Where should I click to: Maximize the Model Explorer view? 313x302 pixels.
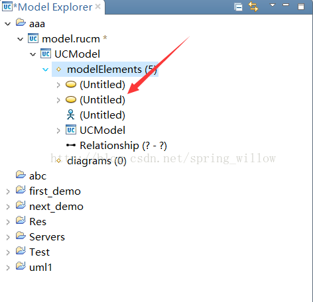click(x=301, y=7)
